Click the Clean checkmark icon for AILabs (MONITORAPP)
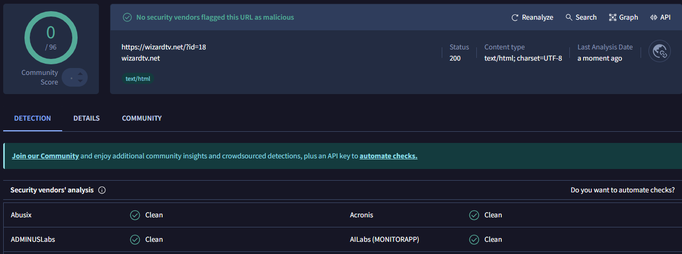 pyautogui.click(x=474, y=240)
